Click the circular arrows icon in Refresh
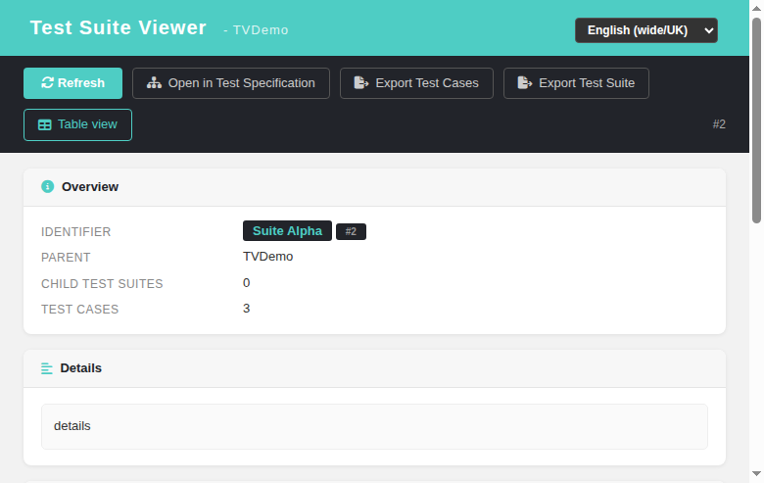 click(47, 83)
